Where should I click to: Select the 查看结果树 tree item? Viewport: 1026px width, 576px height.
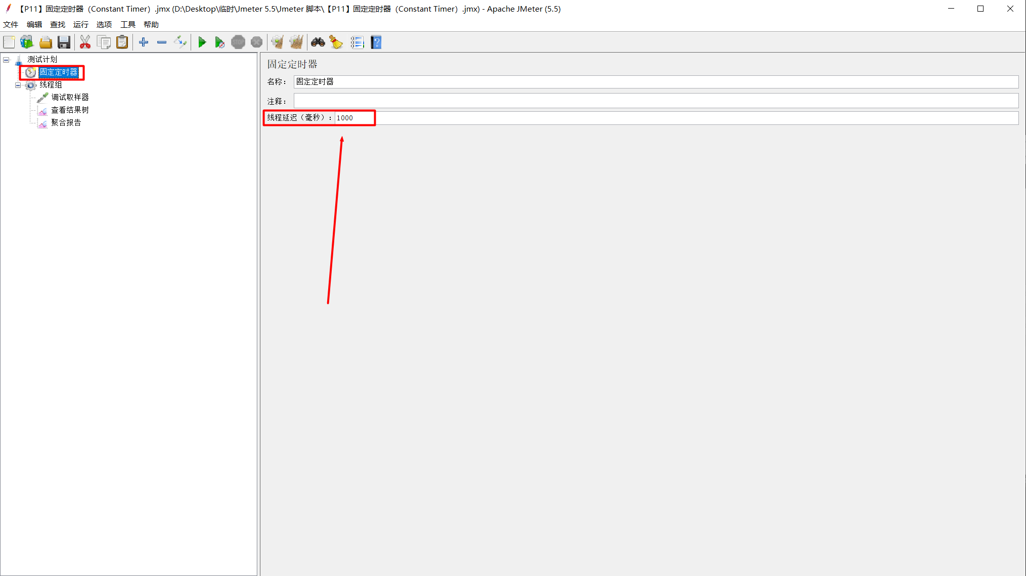70,110
